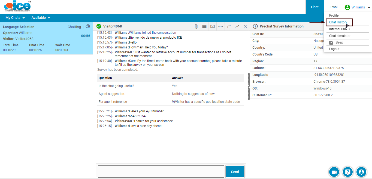
Task: Switch to the Email tab
Action: tap(334, 7)
